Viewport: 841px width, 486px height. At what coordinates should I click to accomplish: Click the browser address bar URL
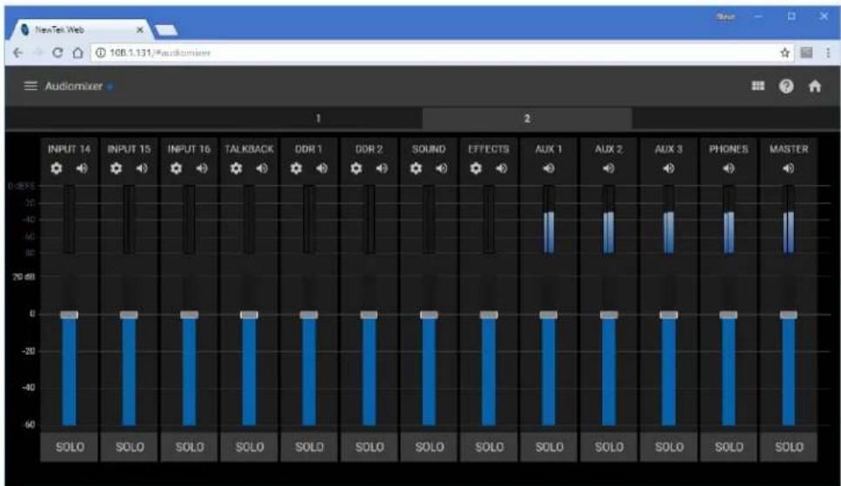click(160, 52)
